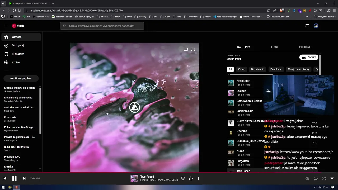Go to the Główna home page
This screenshot has width=338, height=190.
tap(21, 37)
